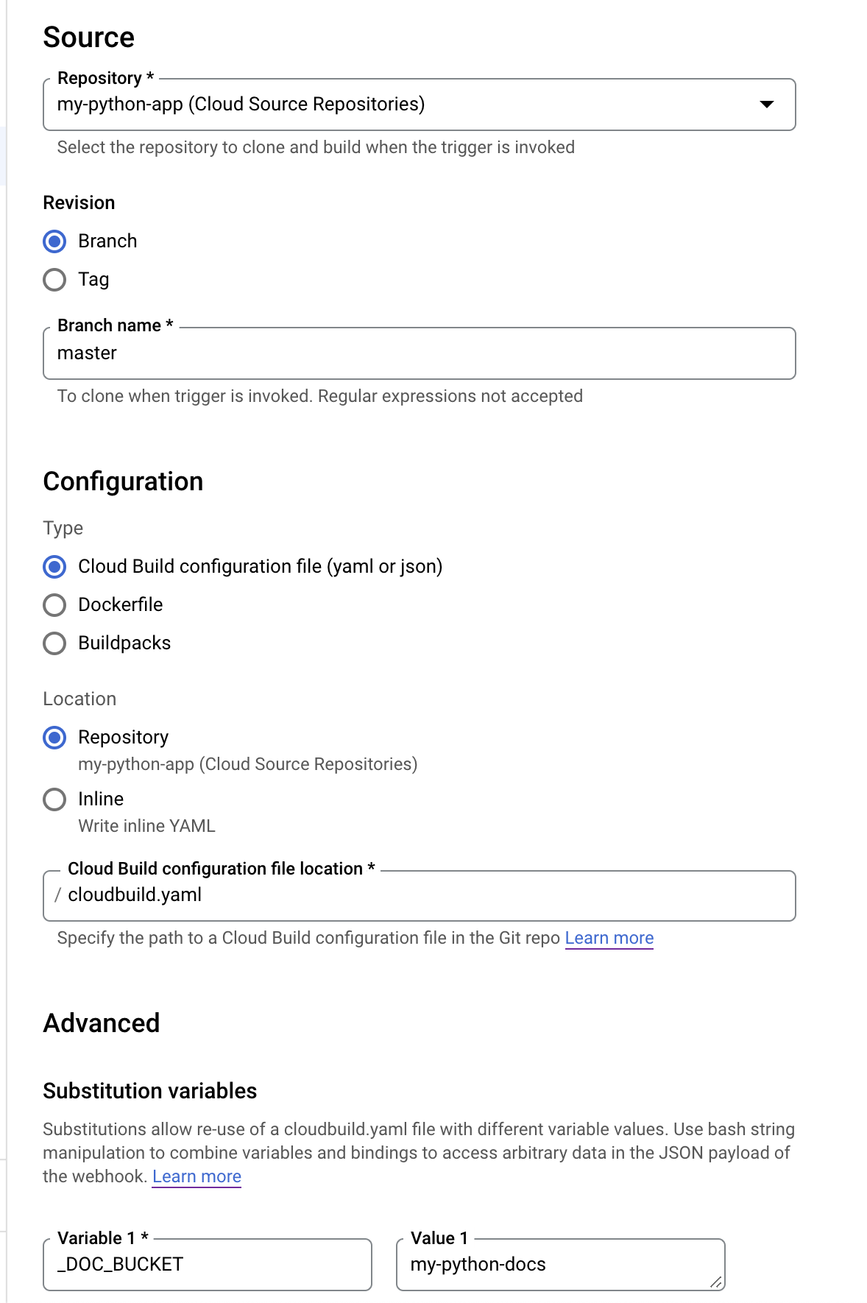The image size is (867, 1303).
Task: Select the Tag revision option
Action: pos(54,280)
